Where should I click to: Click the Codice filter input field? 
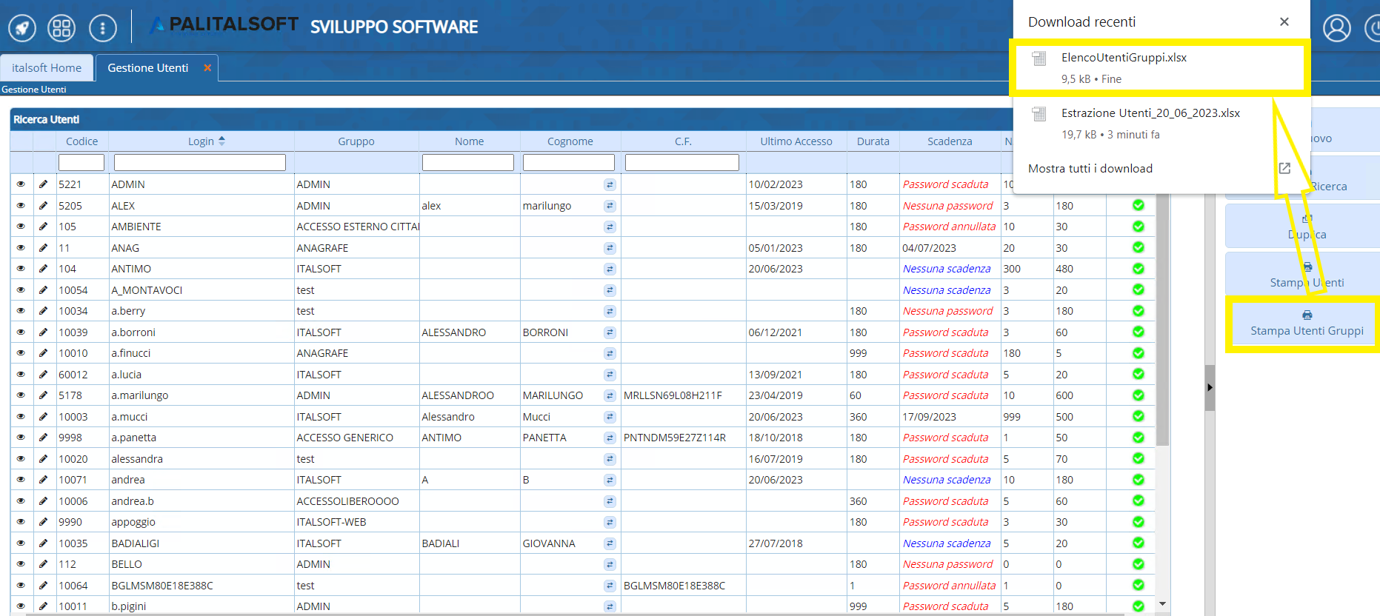(x=81, y=162)
